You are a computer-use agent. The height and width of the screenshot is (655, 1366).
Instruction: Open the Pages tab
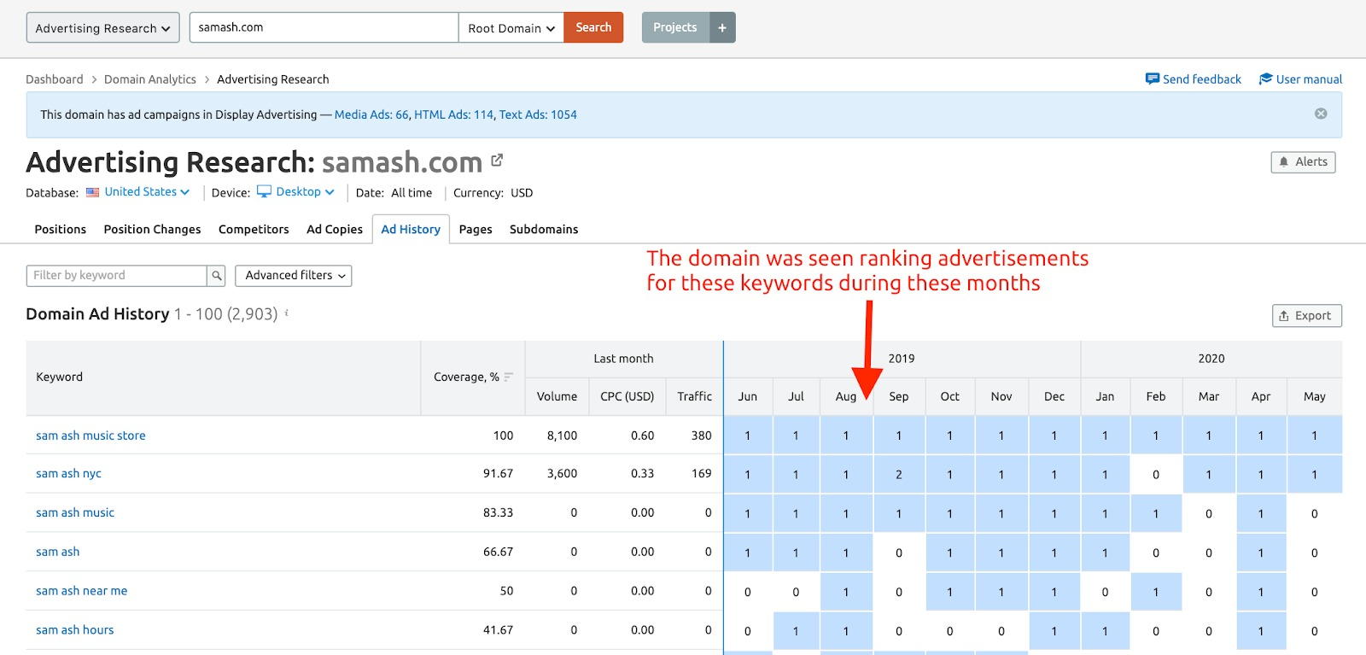[476, 229]
